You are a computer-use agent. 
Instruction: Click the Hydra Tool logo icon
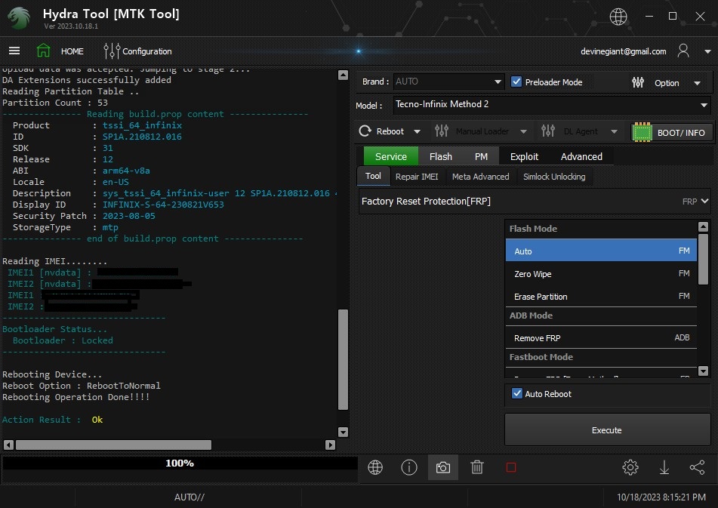tap(19, 18)
